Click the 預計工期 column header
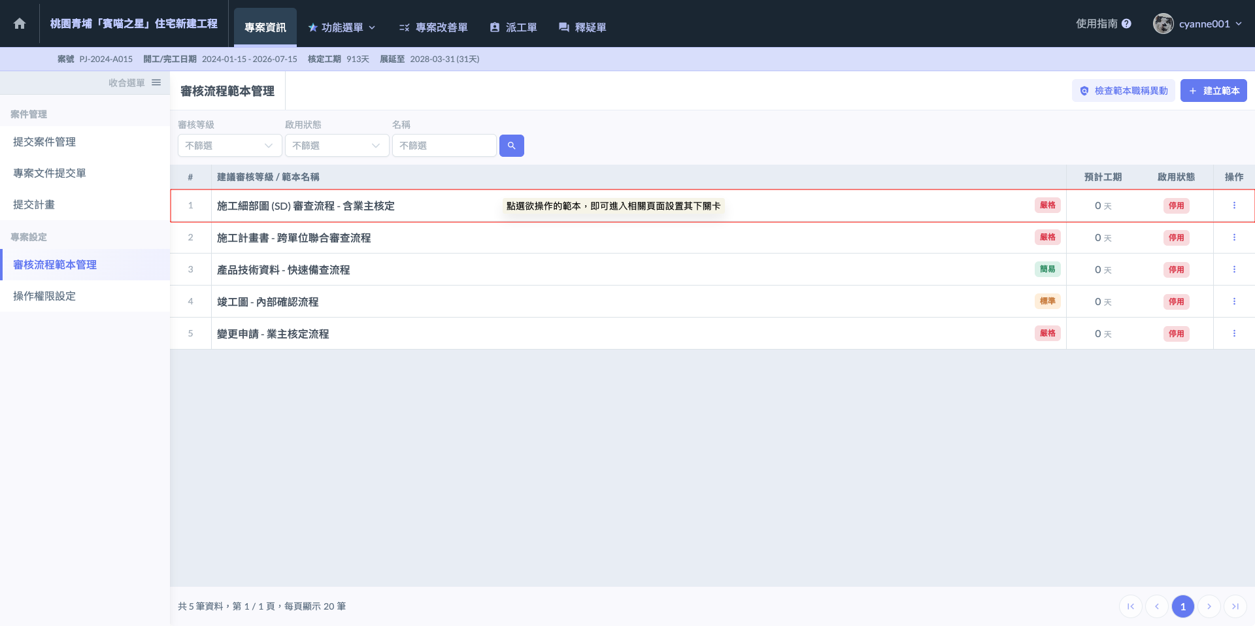This screenshot has width=1255, height=626. point(1103,177)
